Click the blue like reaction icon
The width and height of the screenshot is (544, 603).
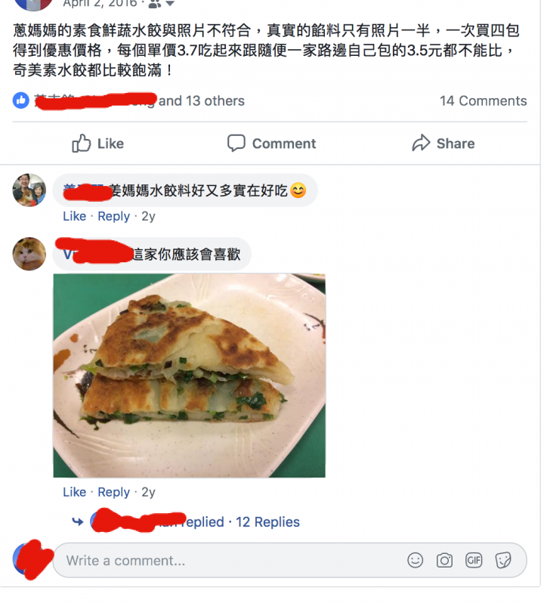click(x=20, y=100)
